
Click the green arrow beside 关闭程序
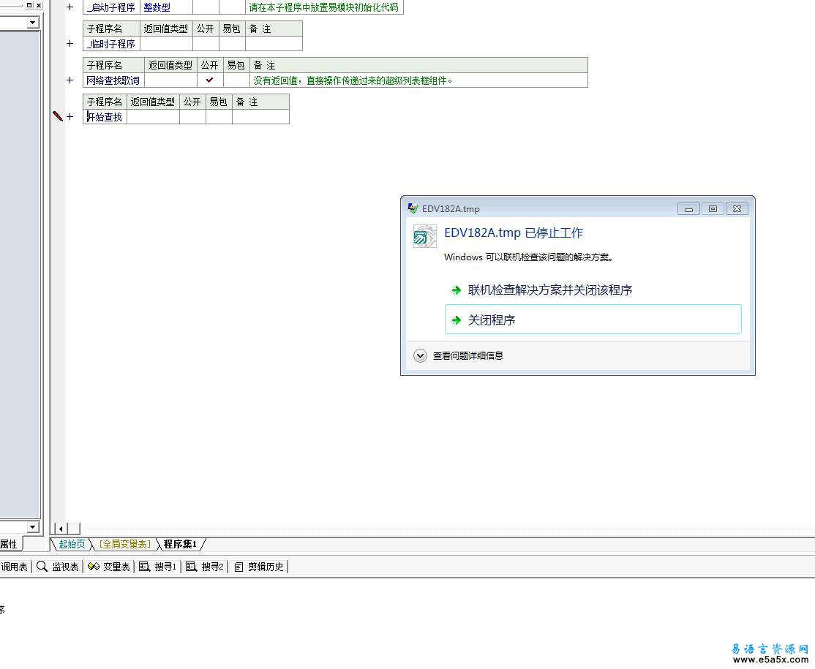pos(456,320)
